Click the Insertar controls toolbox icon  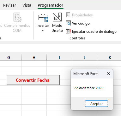(43, 18)
